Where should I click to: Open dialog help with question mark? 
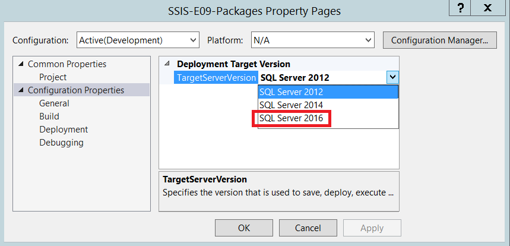(x=460, y=8)
